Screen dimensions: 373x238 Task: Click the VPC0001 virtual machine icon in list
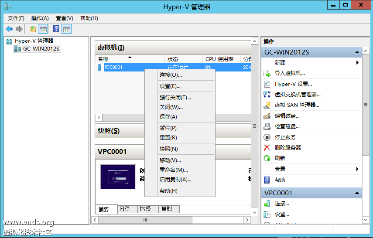[x=99, y=67]
